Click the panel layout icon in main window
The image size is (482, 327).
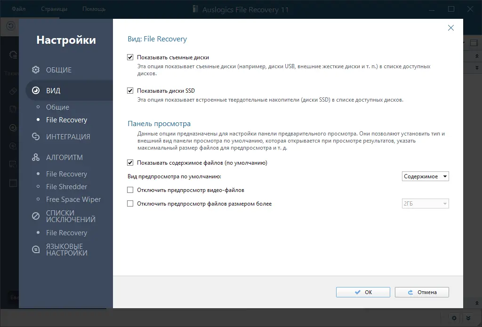pyautogui.click(x=474, y=43)
